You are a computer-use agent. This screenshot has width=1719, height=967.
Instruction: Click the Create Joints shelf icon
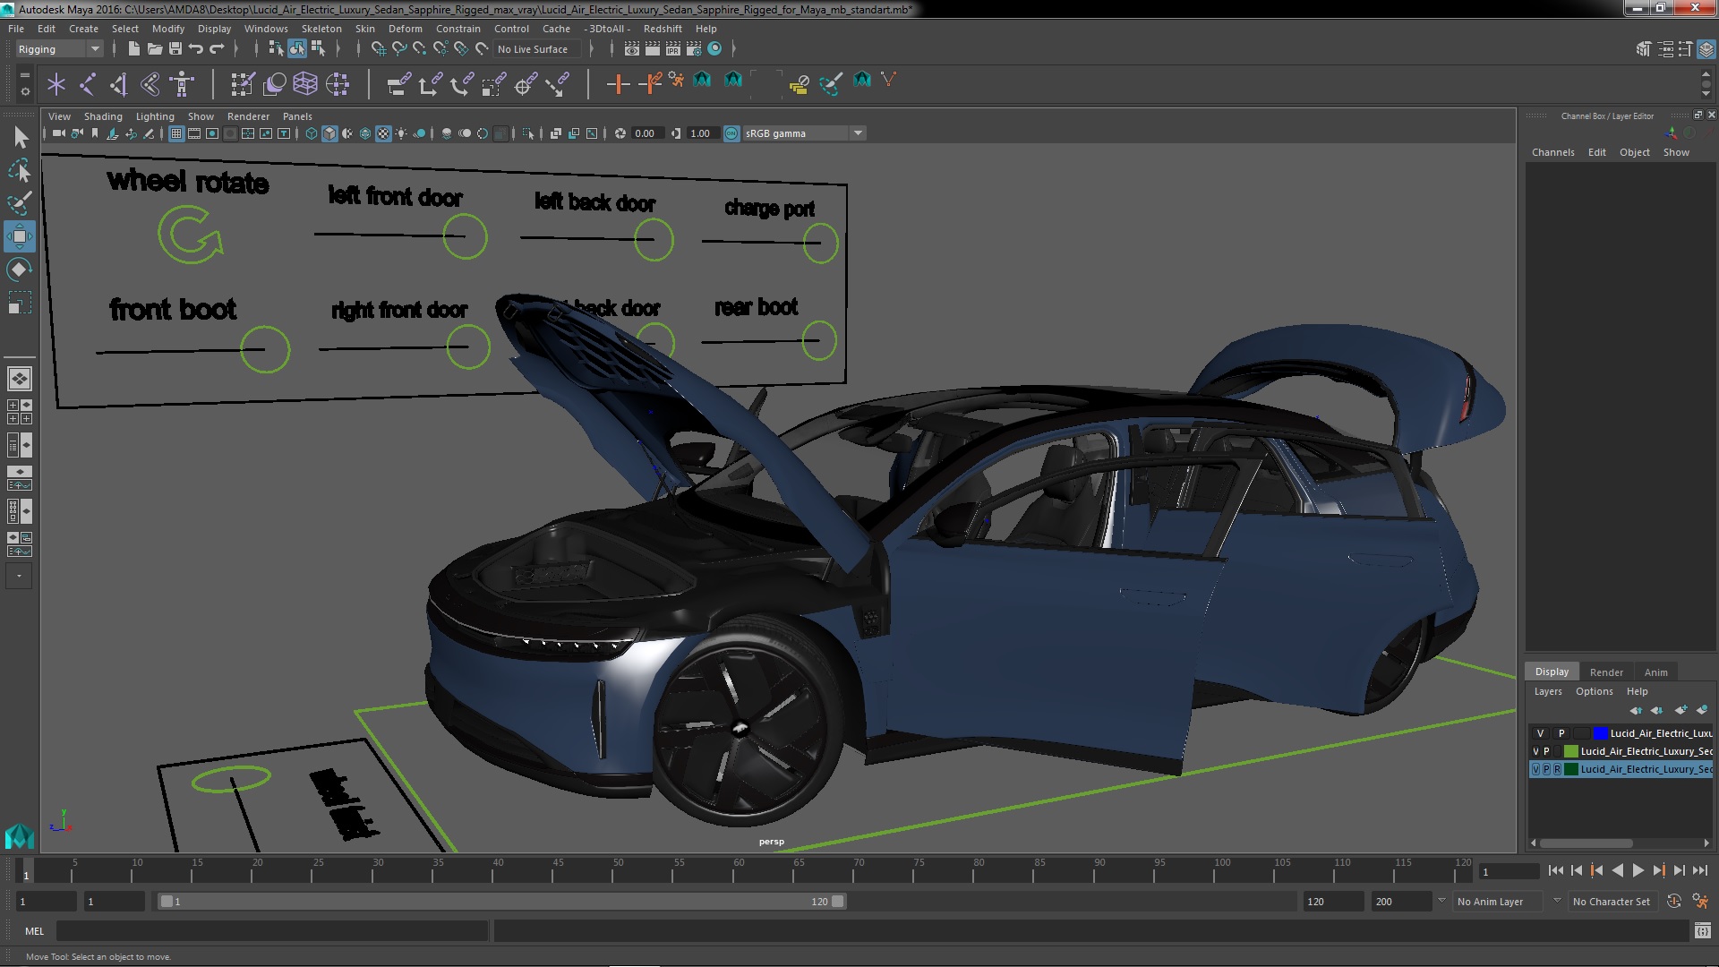pyautogui.click(x=88, y=84)
